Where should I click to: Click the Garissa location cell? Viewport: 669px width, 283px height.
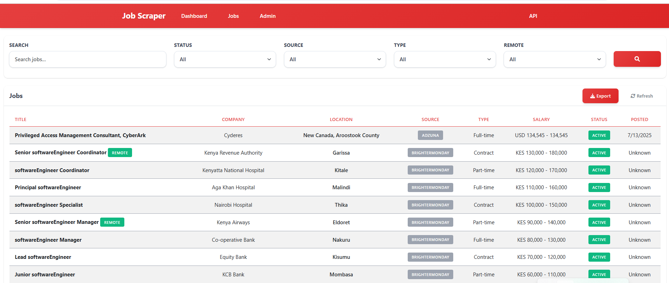click(341, 153)
